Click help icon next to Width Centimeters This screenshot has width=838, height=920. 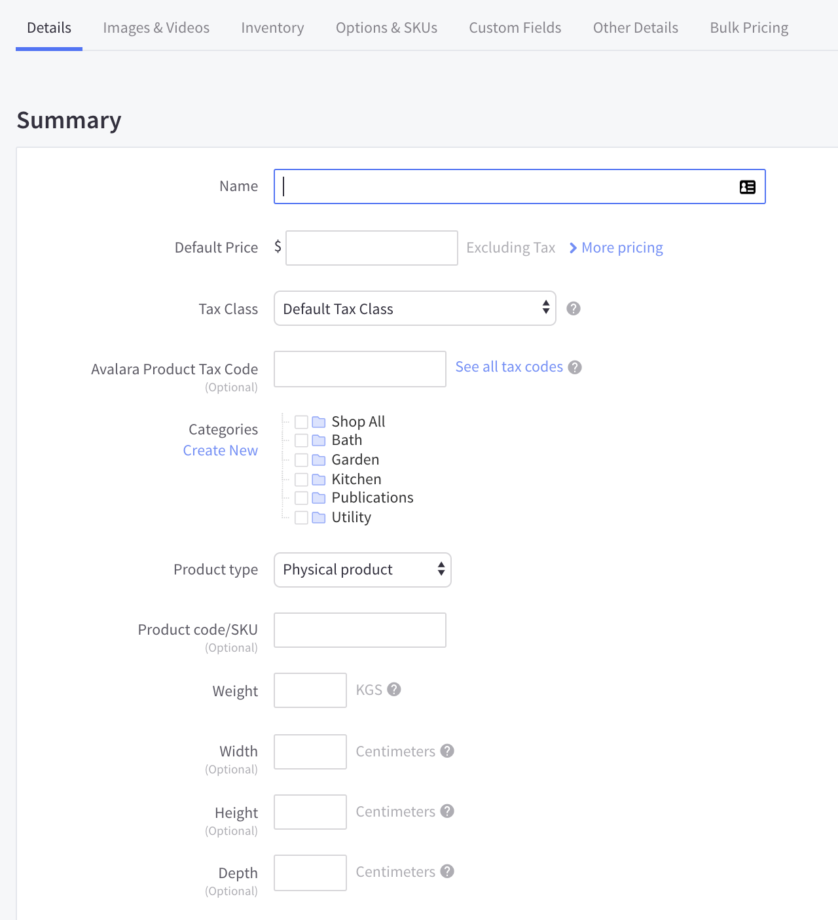pos(447,751)
